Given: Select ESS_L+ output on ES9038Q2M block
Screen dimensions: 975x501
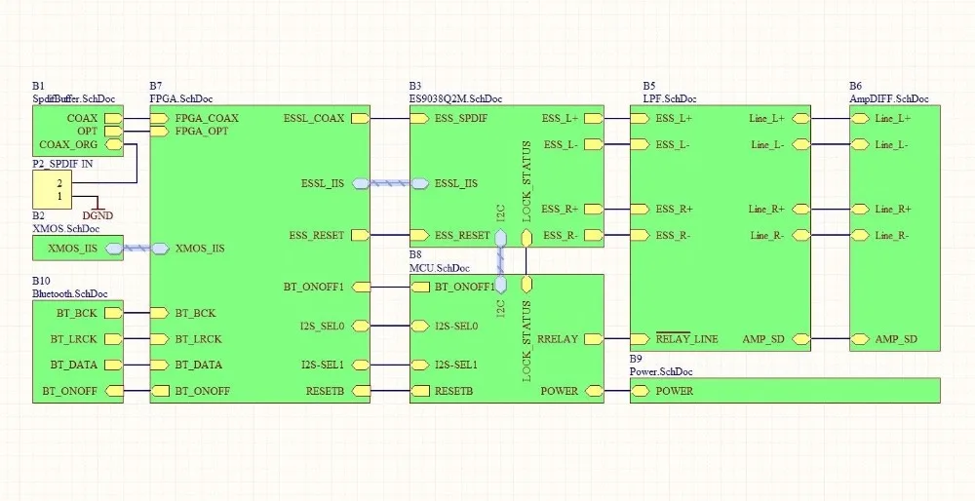Looking at the screenshot, I should pyautogui.click(x=594, y=118).
